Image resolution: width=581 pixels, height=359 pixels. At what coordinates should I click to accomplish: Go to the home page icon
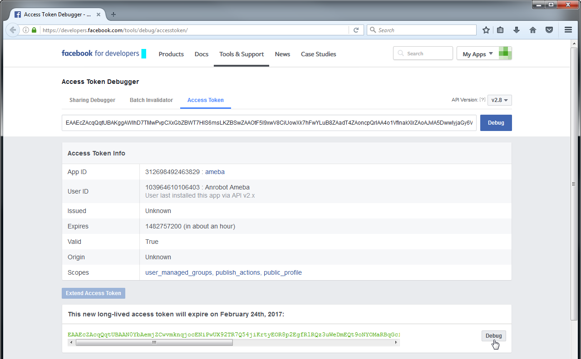tap(533, 30)
